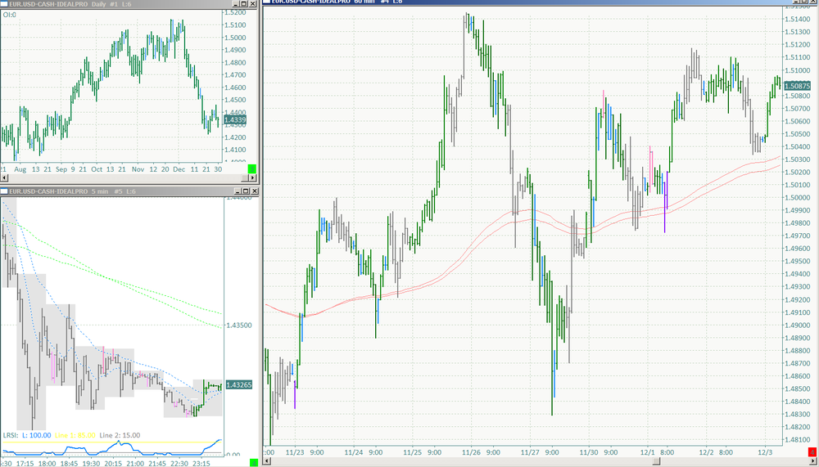819x467 pixels.
Task: Close the Daily #1 chart window
Action: (252, 3)
